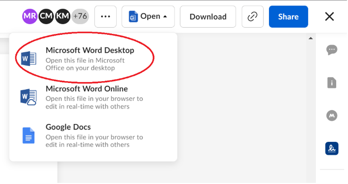Open the more options ellipsis menu
The width and height of the screenshot is (348, 184).
click(105, 17)
